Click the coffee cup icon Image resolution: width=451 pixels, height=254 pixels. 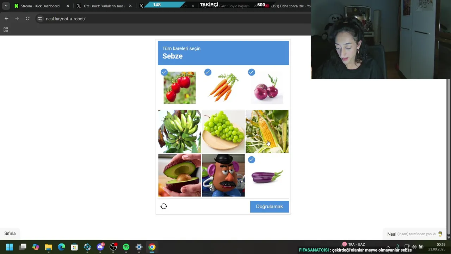point(440,234)
